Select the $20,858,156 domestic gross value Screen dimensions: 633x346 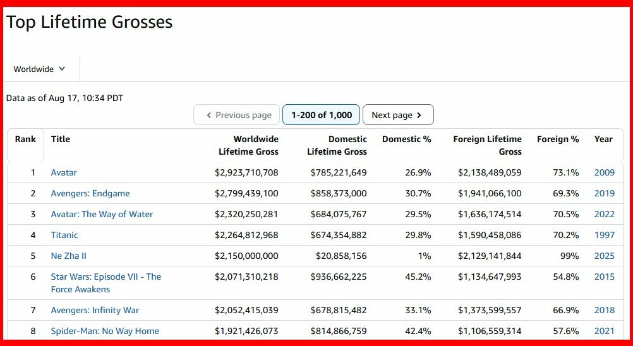pos(341,256)
